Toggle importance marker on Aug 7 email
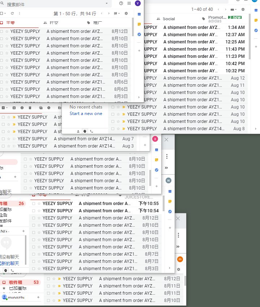 [14, 139]
